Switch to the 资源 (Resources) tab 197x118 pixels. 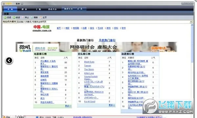[x=10, y=9]
